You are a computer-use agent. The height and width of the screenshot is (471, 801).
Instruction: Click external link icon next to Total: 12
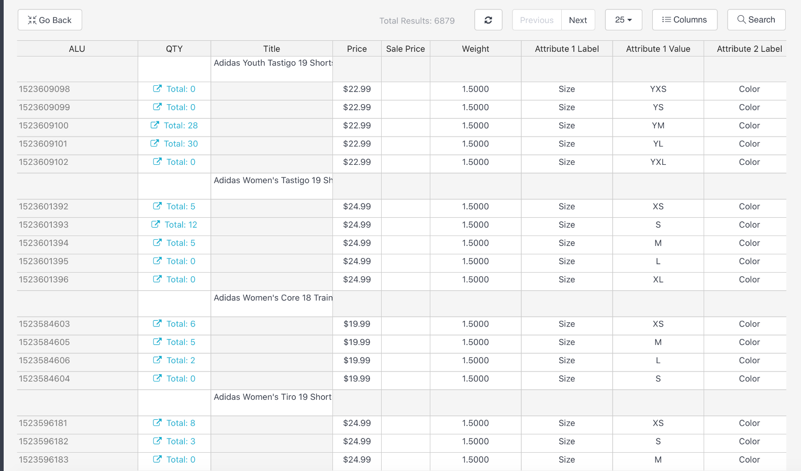tap(155, 224)
